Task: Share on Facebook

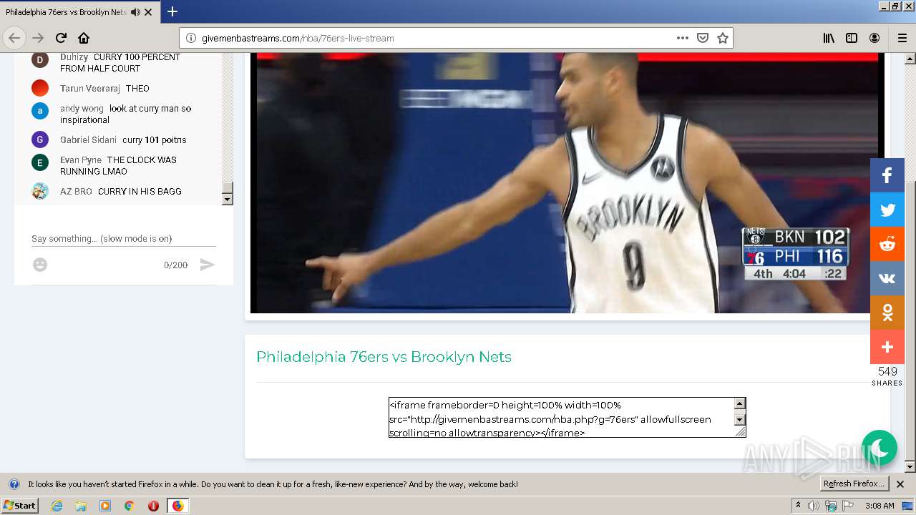Action: (887, 175)
